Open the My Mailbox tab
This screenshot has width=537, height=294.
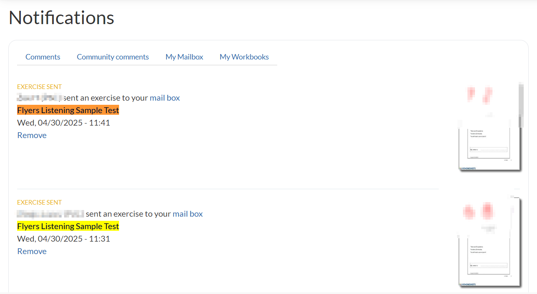(x=184, y=57)
